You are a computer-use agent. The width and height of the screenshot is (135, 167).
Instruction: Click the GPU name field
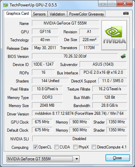tap(65, 23)
